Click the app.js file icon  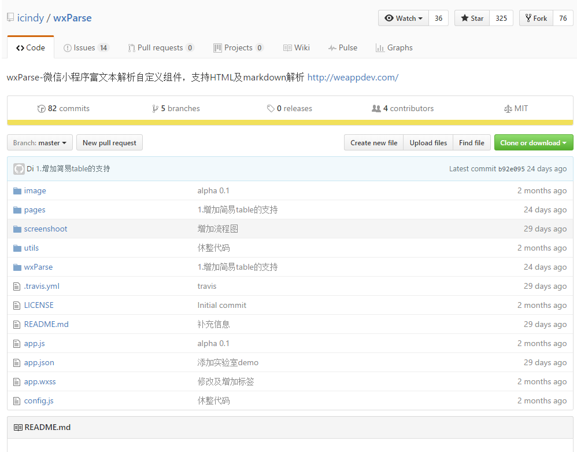[17, 344]
